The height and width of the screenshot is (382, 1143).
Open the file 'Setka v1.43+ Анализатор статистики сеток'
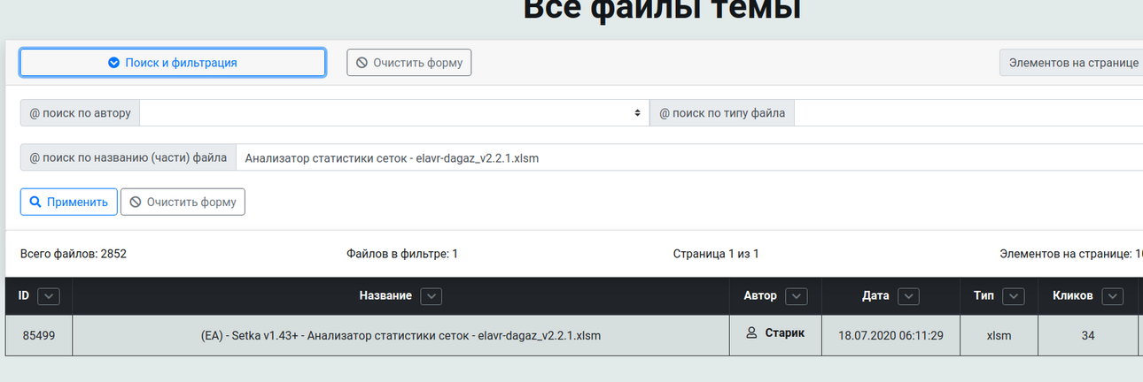400,336
